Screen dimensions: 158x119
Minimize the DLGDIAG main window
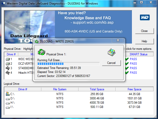(x=135, y=3)
